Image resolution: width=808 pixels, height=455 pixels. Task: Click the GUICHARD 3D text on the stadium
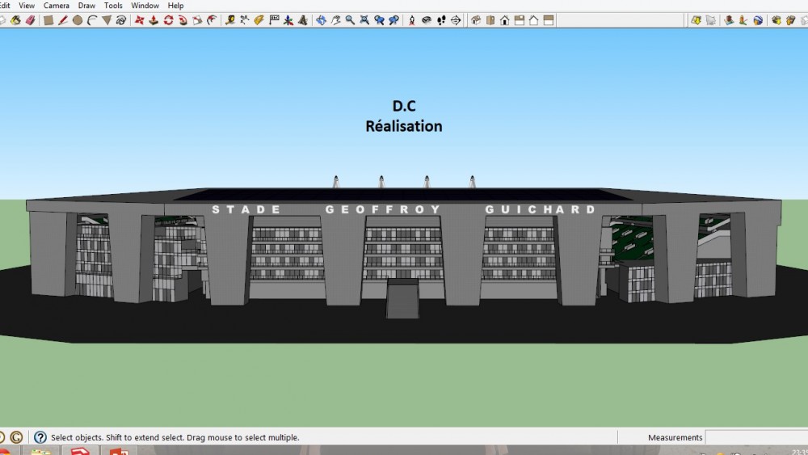coord(540,210)
